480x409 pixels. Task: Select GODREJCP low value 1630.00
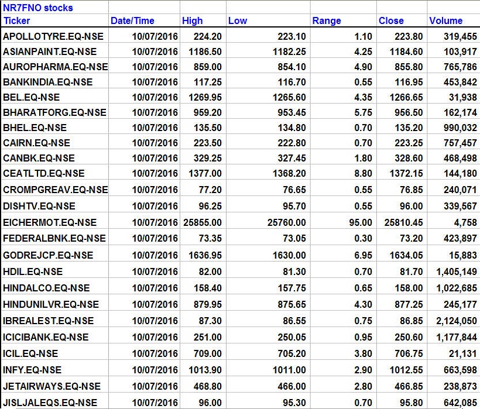(290, 255)
